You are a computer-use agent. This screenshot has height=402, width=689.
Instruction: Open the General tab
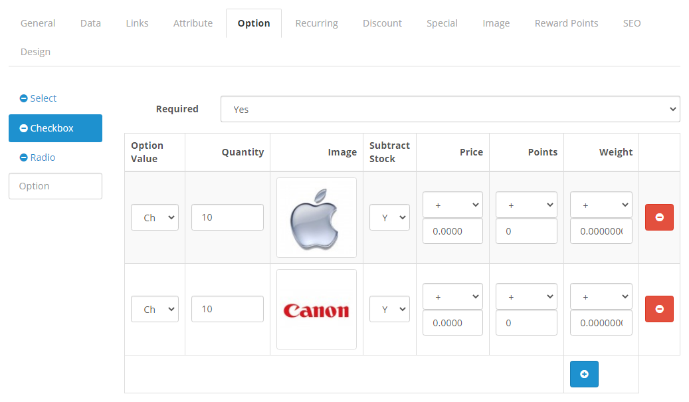coord(38,23)
